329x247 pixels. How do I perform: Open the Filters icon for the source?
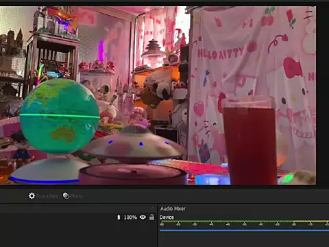tap(66, 196)
